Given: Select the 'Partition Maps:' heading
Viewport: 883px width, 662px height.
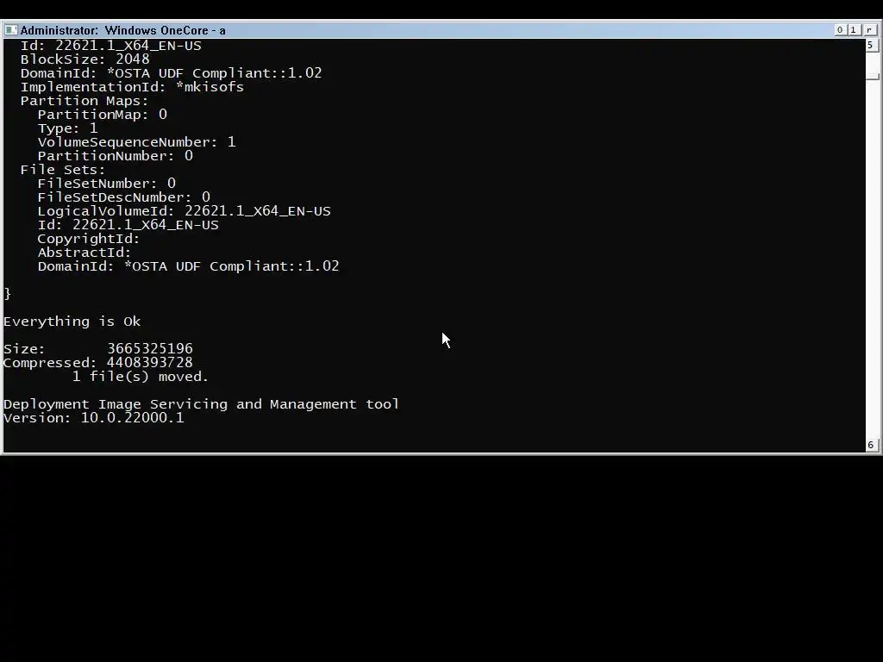Looking at the screenshot, I should click(85, 101).
